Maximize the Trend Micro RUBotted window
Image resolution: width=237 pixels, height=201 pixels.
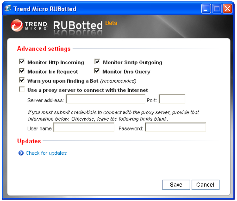click(217, 9)
